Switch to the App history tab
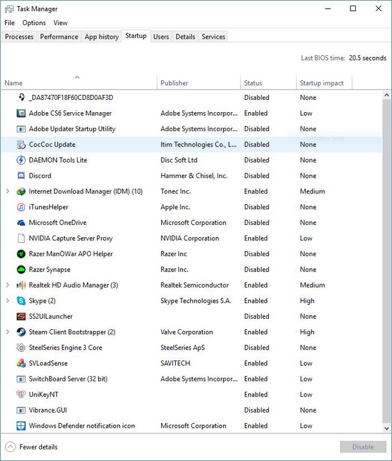 [x=102, y=37]
